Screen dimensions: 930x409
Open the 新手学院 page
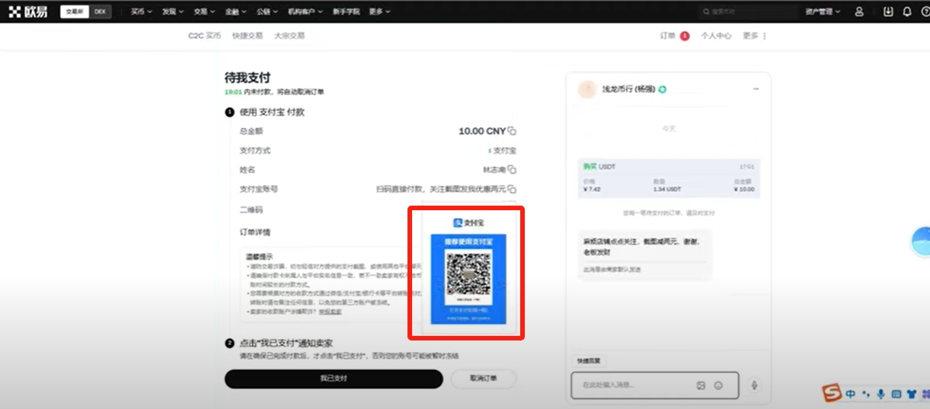click(346, 12)
